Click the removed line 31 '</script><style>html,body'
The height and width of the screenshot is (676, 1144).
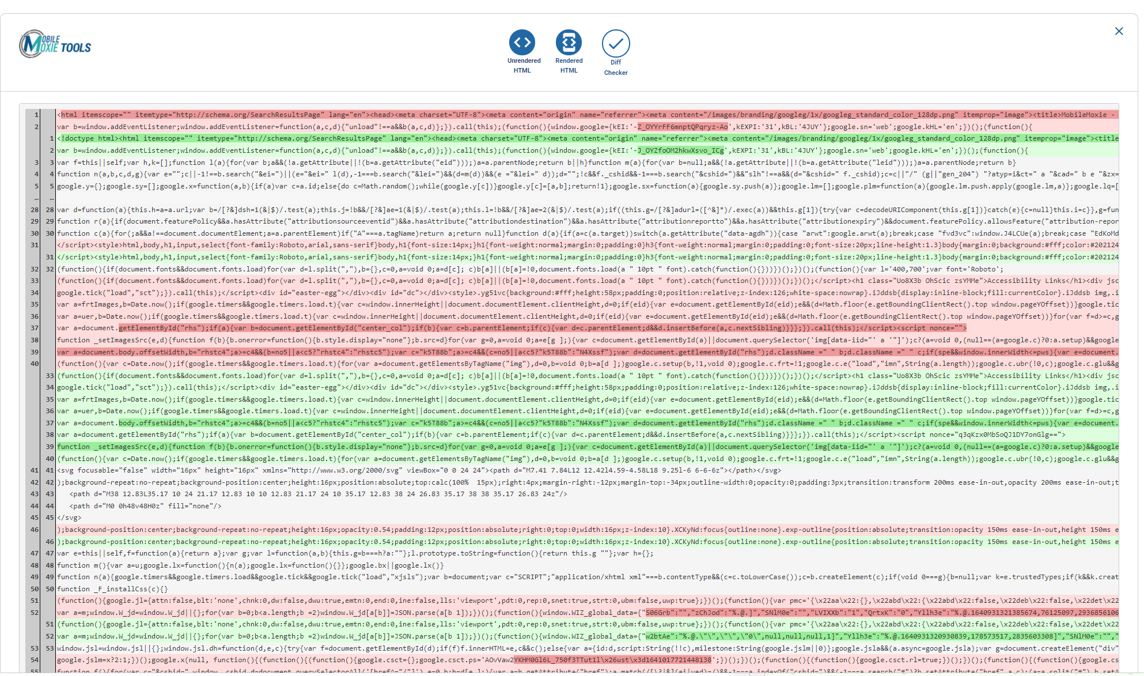(588, 245)
